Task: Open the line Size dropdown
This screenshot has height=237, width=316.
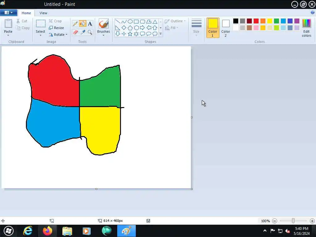Action: click(x=196, y=27)
